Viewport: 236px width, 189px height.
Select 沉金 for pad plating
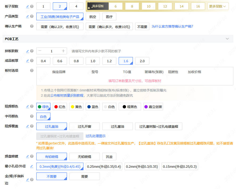point(109,156)
